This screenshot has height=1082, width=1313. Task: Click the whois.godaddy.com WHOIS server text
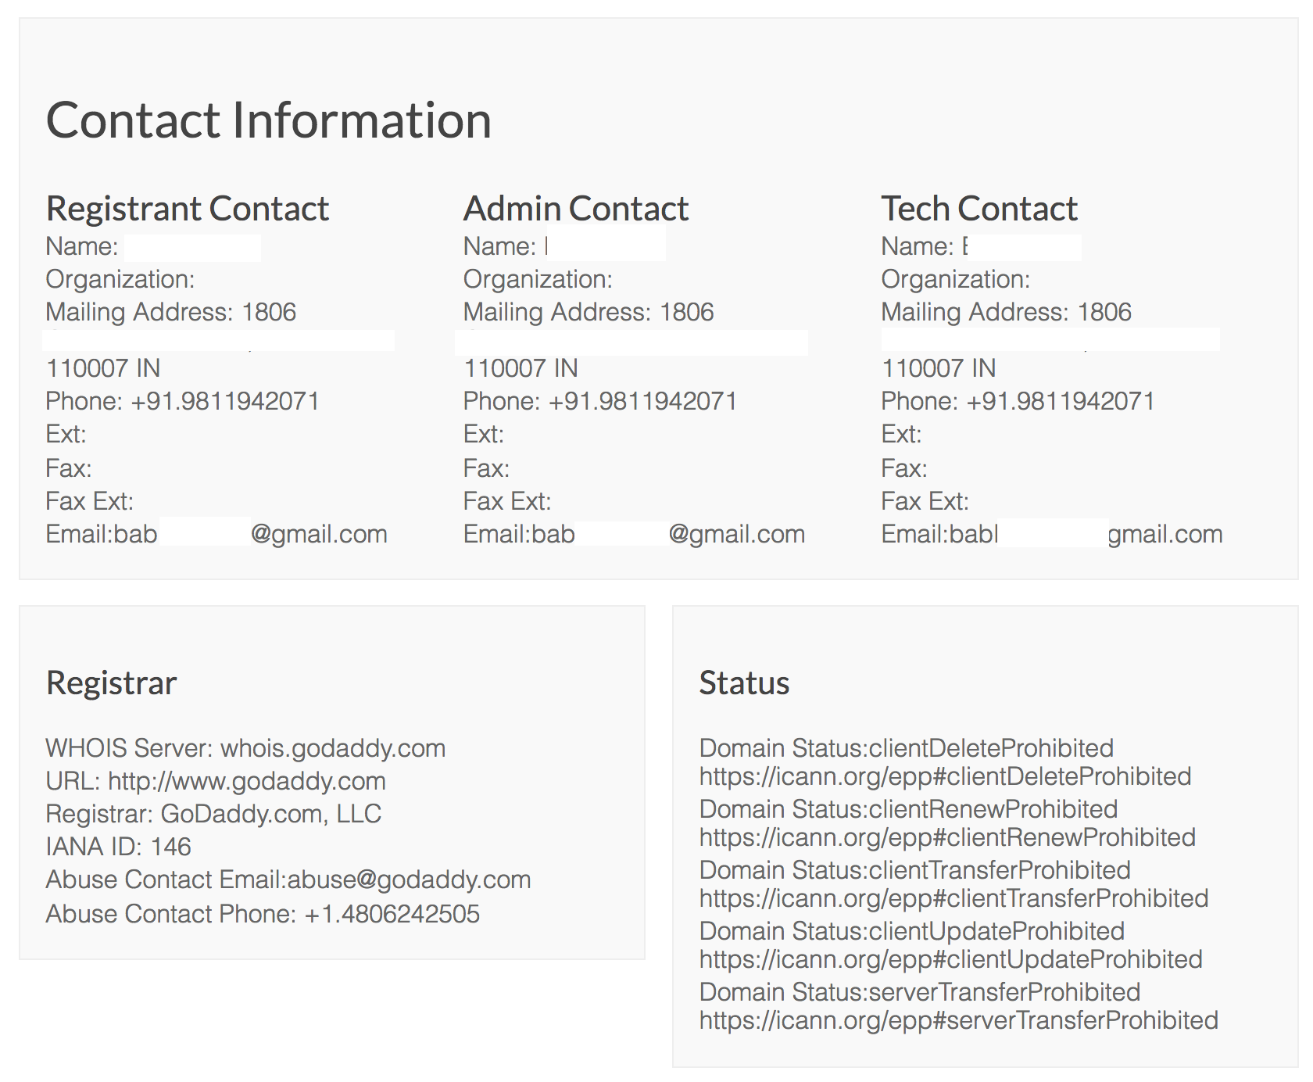[x=333, y=748]
